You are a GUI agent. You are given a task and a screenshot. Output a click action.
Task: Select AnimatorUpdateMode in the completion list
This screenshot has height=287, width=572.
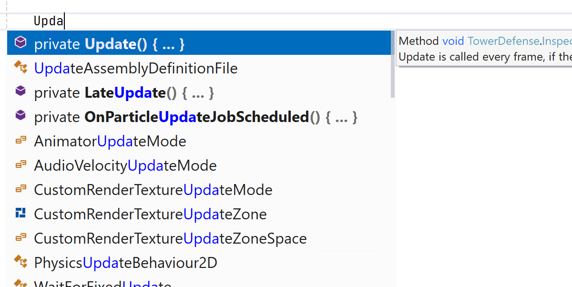[110, 142]
